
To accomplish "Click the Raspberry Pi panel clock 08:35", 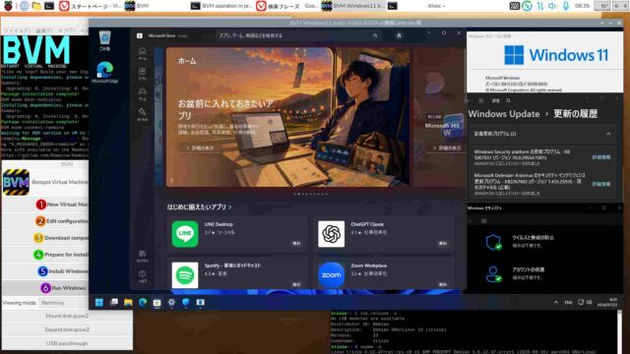I will coord(582,6).
